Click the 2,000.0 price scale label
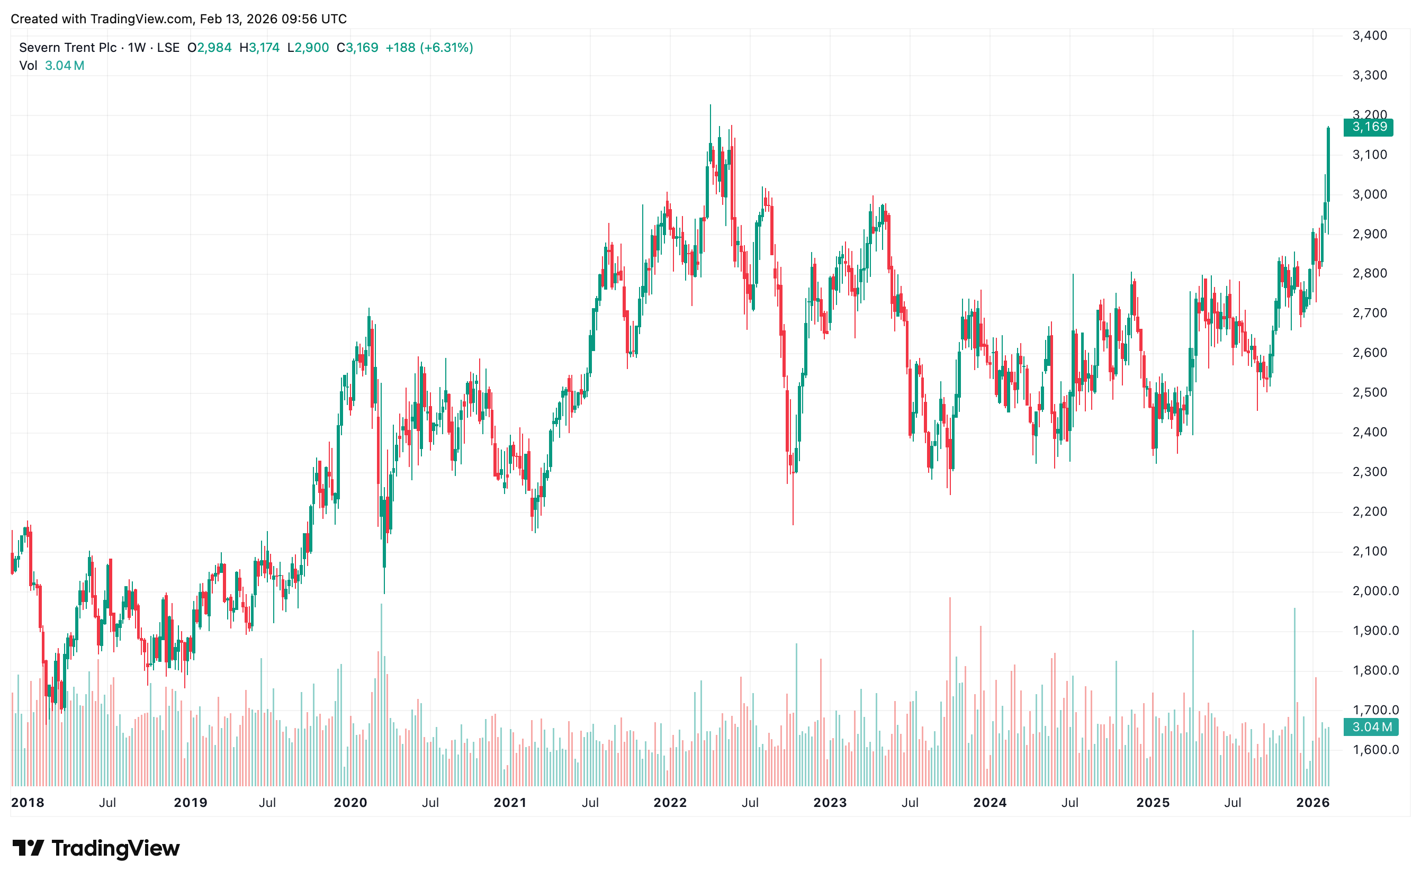This screenshot has width=1421, height=880. tap(1375, 591)
